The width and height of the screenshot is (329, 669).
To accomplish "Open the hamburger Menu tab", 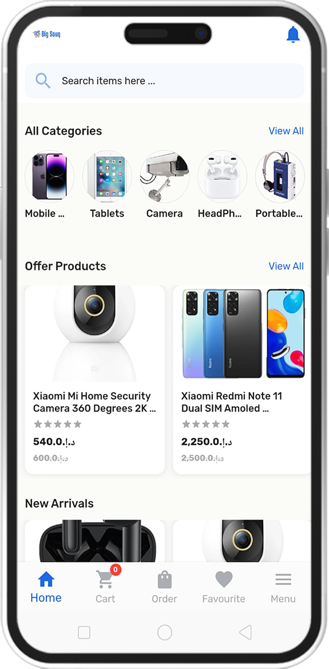I will click(283, 588).
